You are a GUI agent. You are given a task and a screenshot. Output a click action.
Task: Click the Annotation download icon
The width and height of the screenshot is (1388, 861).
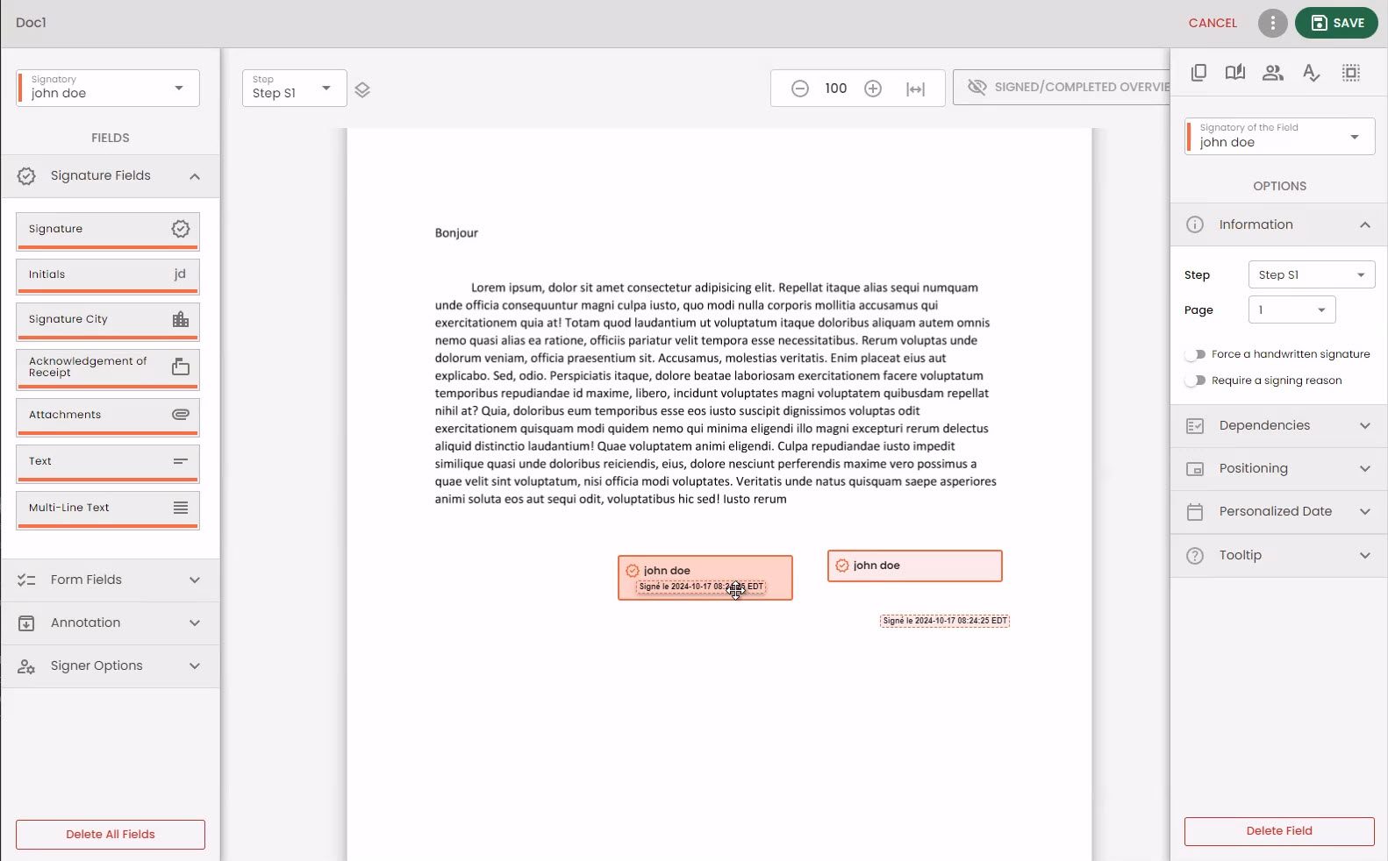coord(26,623)
